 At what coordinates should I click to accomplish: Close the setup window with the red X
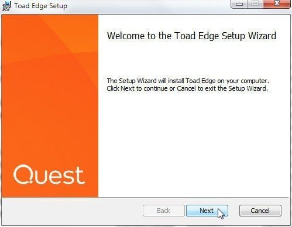(277, 4)
